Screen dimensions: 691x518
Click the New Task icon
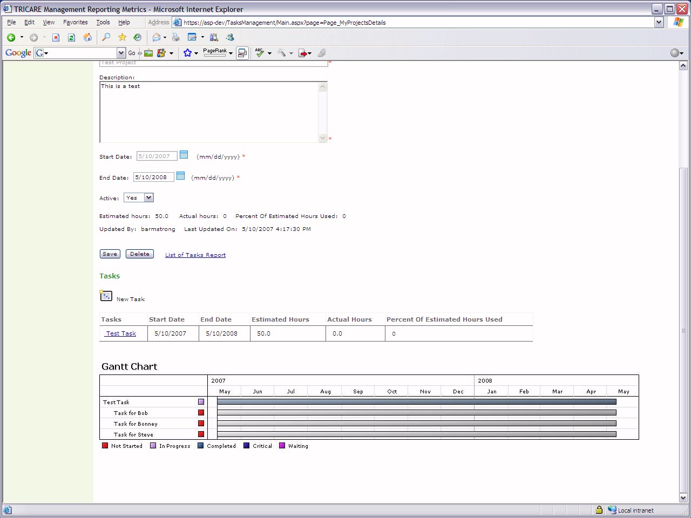[x=106, y=296]
